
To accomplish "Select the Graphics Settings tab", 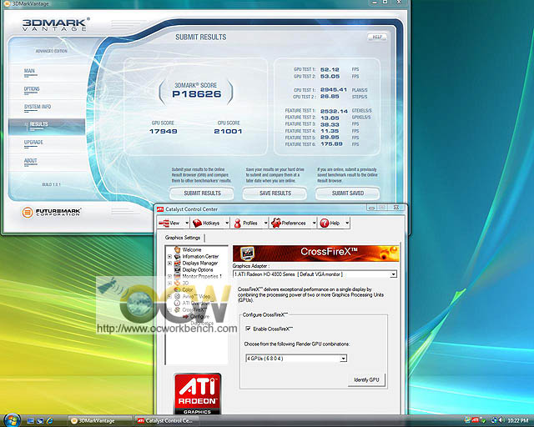I will click(x=183, y=238).
